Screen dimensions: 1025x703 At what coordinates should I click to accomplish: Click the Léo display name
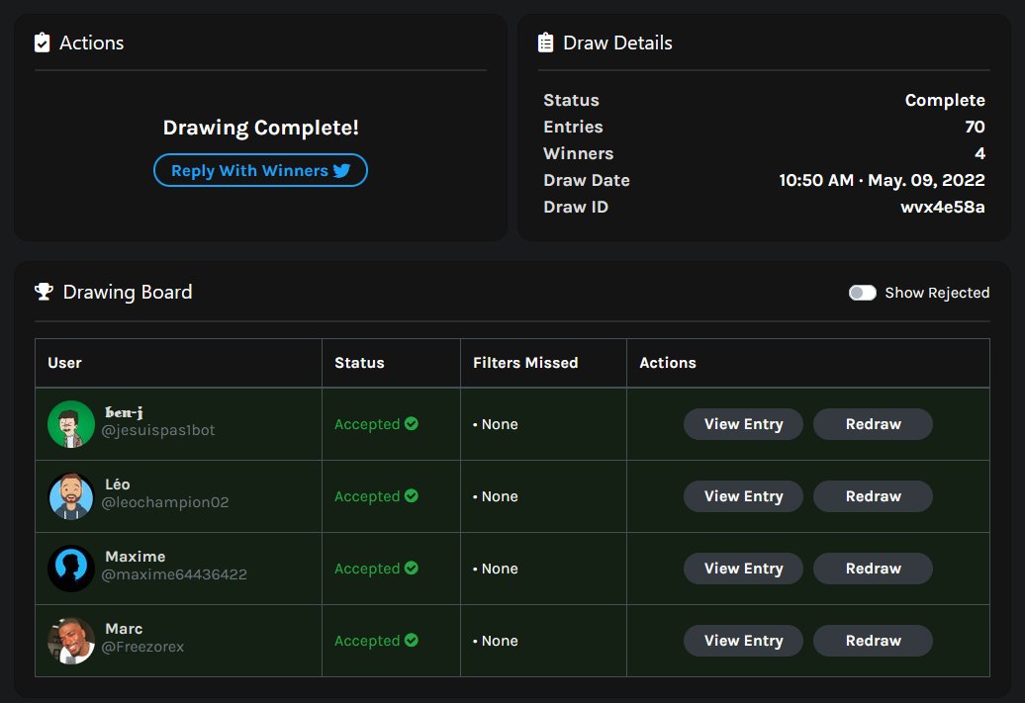(118, 484)
